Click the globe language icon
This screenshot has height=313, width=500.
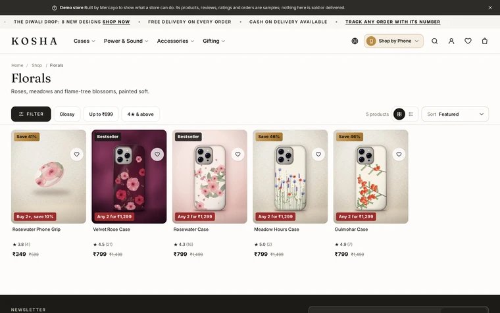[x=355, y=41]
